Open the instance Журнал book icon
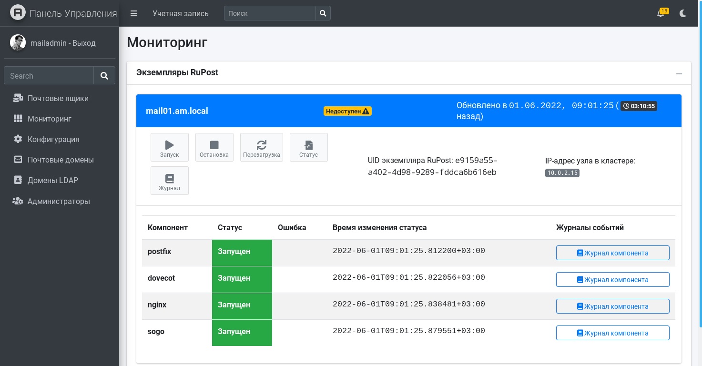702x366 pixels. [x=169, y=181]
